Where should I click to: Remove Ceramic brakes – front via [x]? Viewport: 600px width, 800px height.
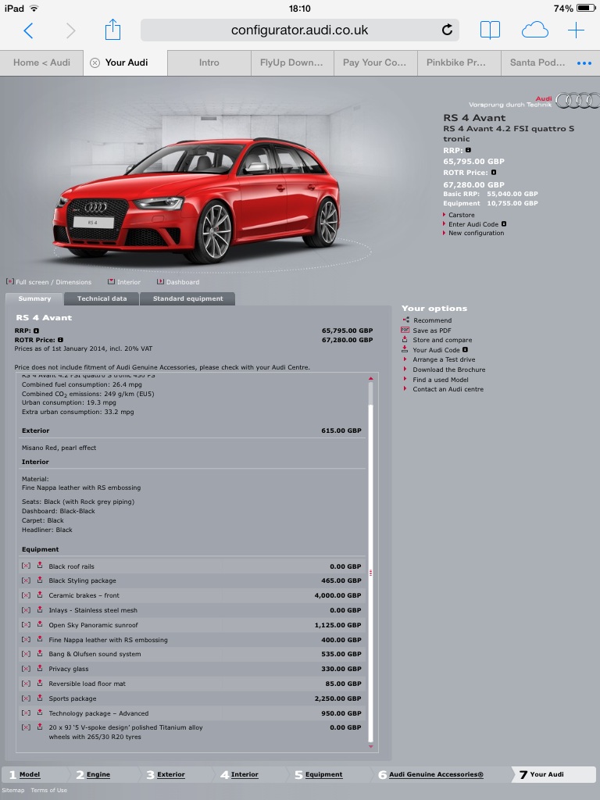tap(26, 595)
